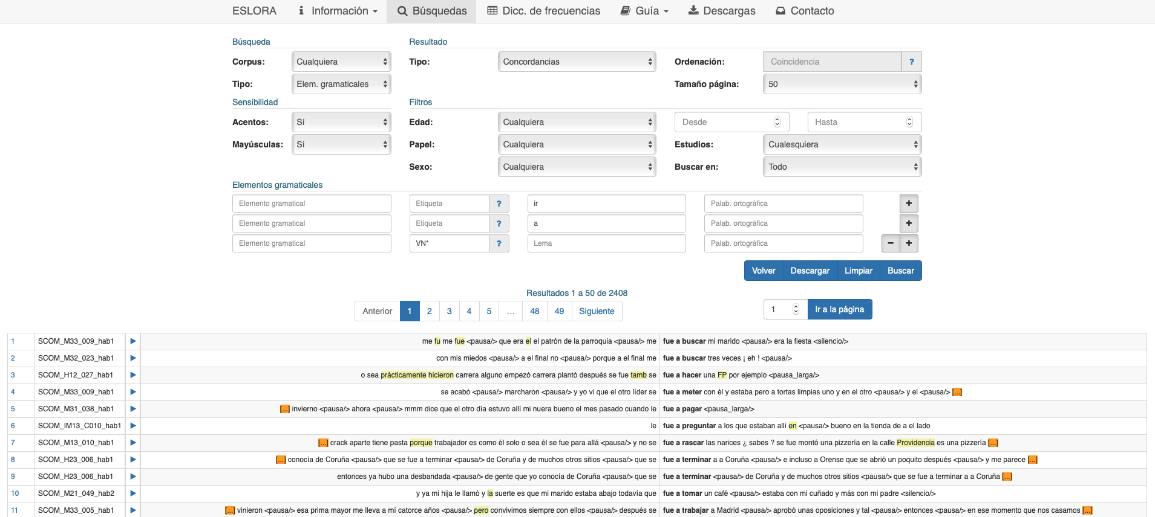Viewport: 1155px width, 517px height.
Task: Remove third grammatical element row with minus button
Action: pyautogui.click(x=890, y=243)
